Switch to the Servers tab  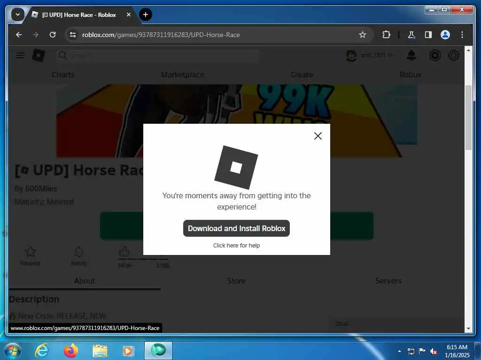click(388, 281)
